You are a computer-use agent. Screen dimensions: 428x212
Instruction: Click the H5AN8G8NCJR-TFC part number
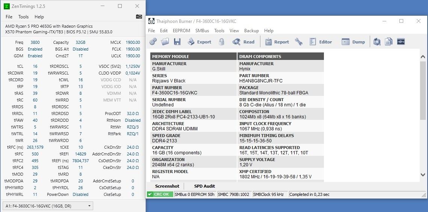coord(261,81)
